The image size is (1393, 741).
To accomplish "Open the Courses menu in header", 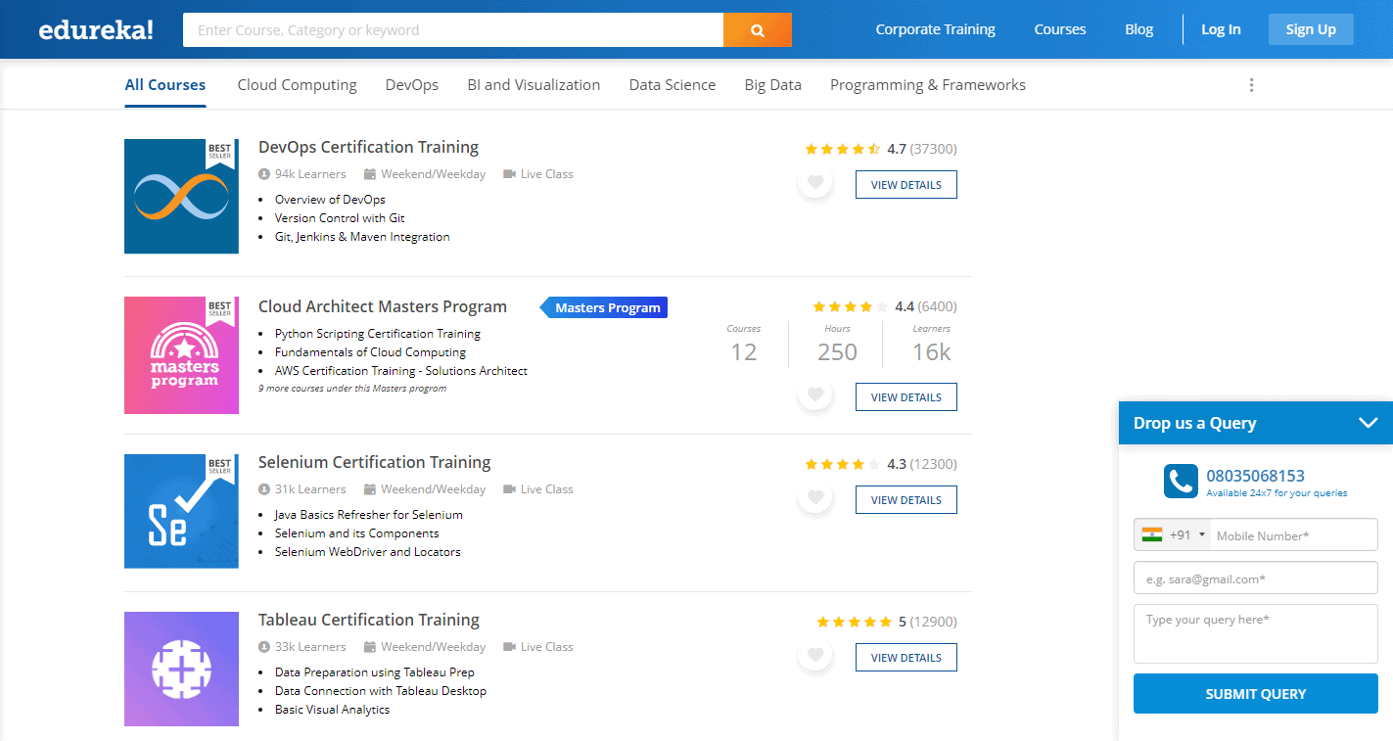I will [1059, 29].
